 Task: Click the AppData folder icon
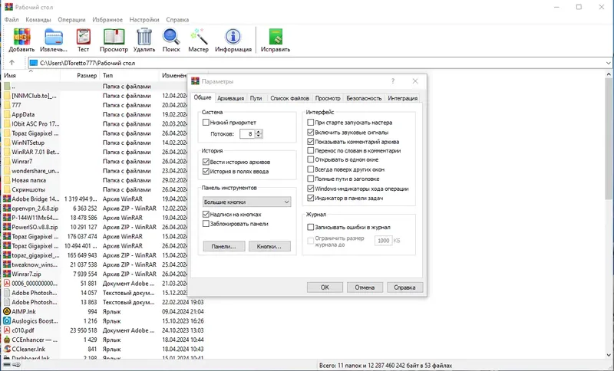click(x=7, y=114)
